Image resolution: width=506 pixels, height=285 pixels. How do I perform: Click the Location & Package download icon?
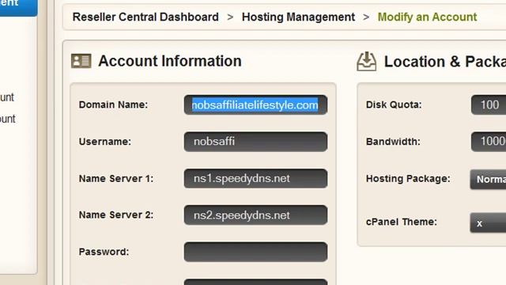(366, 61)
